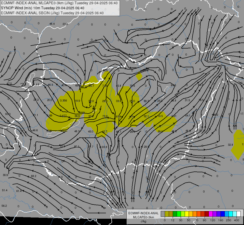The image size is (244, 225).
Task: Pick the magenta legend swatch before 120
Action: (211, 214)
